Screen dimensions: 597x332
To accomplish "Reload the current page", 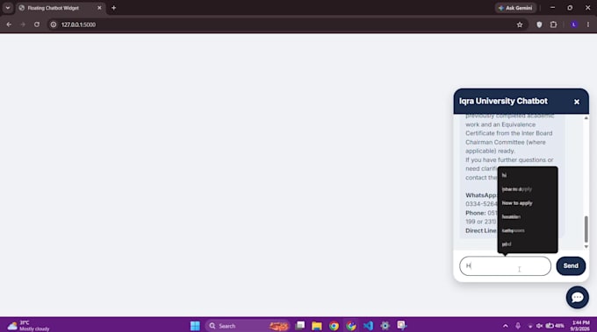I will 37,25.
